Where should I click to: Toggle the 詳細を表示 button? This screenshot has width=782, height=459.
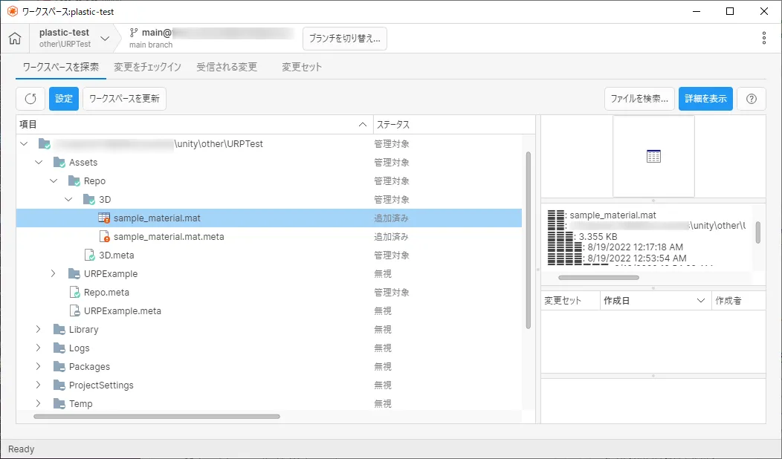pyautogui.click(x=705, y=99)
